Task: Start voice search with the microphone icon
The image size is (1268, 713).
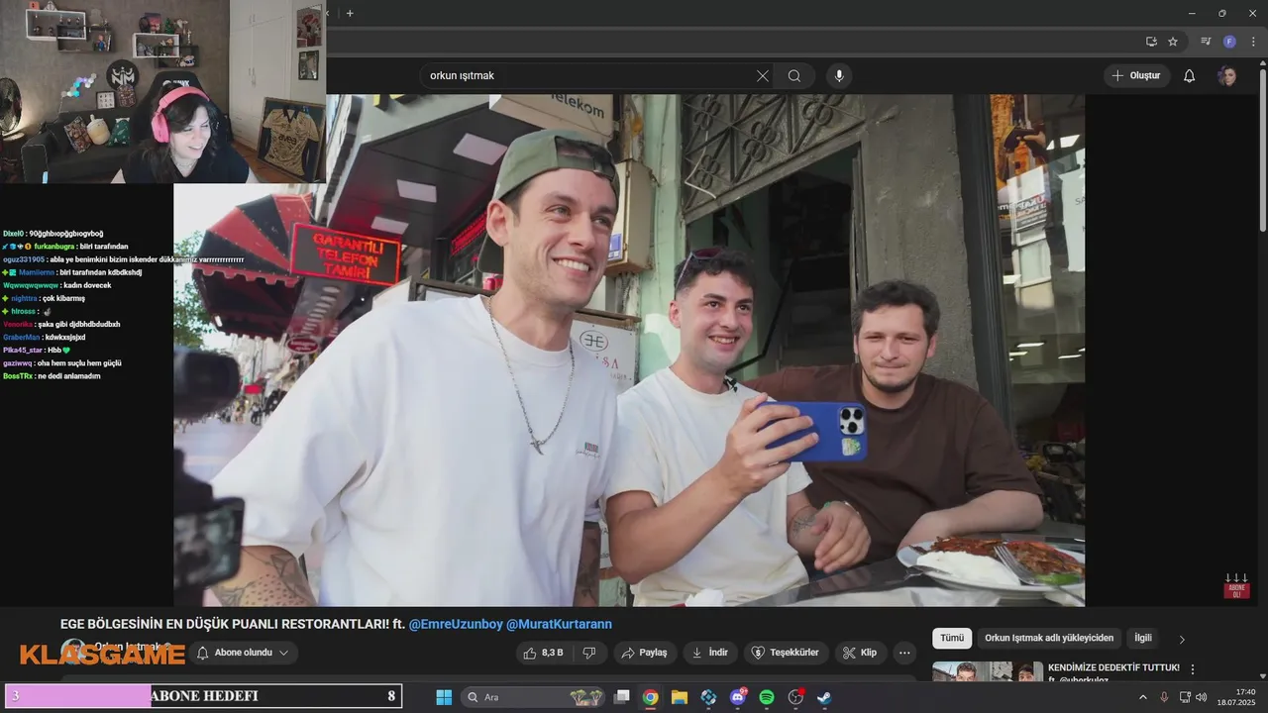Action: pyautogui.click(x=839, y=76)
